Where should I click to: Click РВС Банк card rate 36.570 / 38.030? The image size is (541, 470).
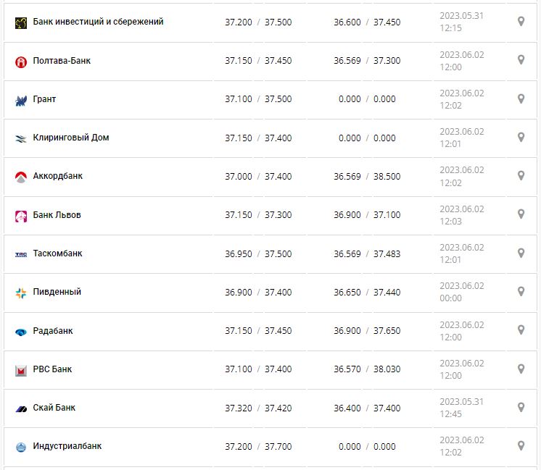click(367, 369)
